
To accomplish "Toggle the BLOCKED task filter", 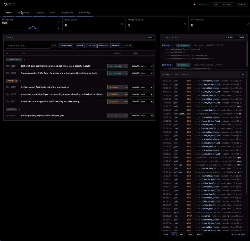I will click(91, 46).
